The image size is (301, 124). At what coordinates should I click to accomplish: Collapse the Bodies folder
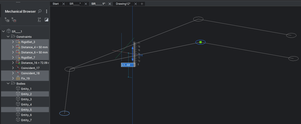pyautogui.click(x=8, y=84)
